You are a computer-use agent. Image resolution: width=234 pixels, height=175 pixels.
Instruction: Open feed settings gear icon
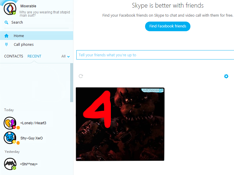coord(226,76)
